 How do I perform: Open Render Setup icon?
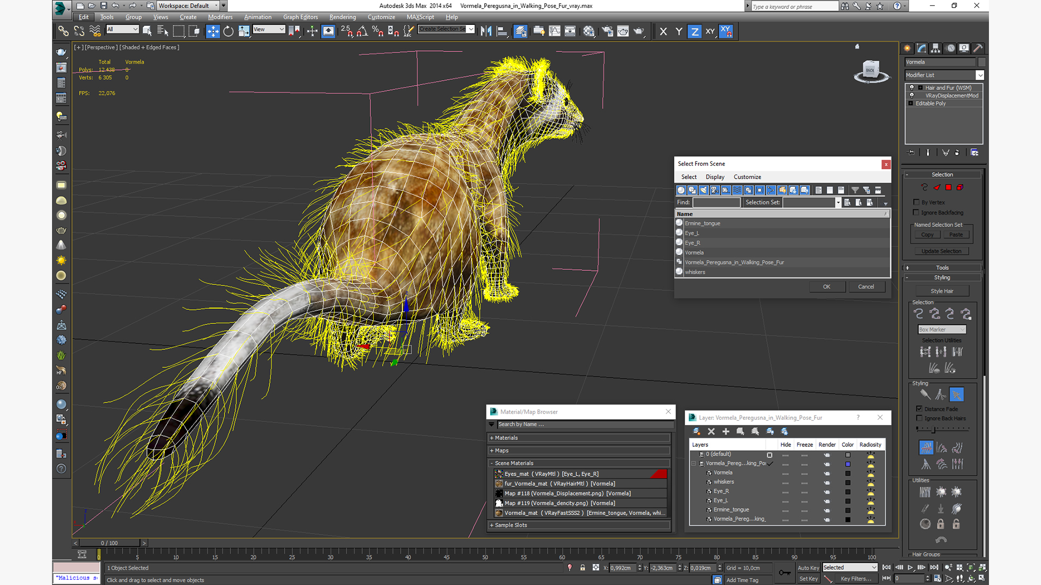pyautogui.click(x=607, y=31)
